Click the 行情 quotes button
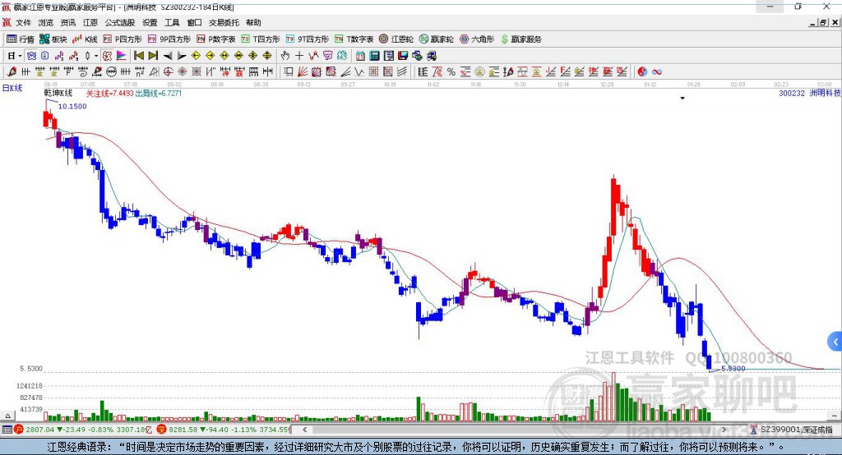This screenshot has width=842, height=455. 21,39
